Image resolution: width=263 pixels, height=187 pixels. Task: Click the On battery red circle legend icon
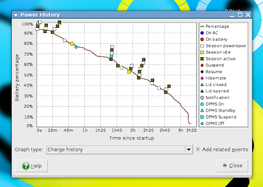click(202, 39)
